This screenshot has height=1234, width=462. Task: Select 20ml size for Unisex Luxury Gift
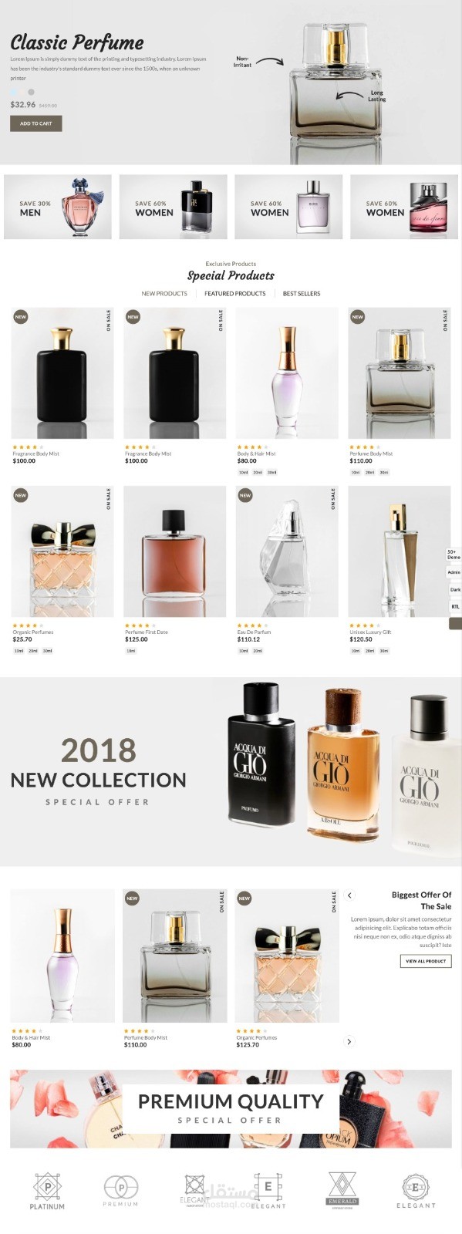click(x=369, y=651)
